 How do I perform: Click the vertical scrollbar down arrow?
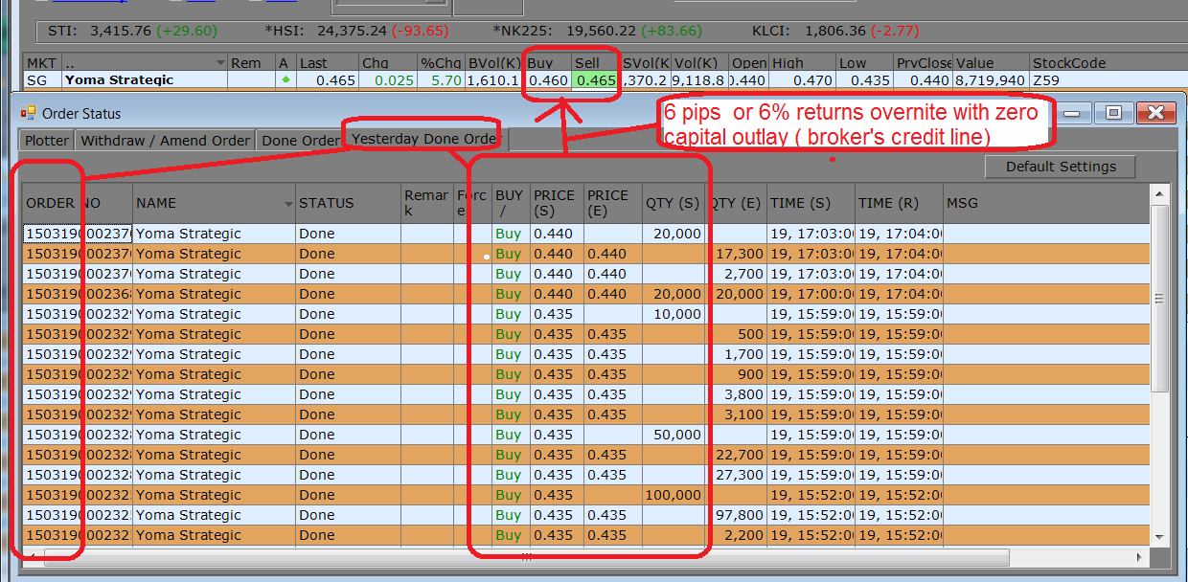(1160, 536)
